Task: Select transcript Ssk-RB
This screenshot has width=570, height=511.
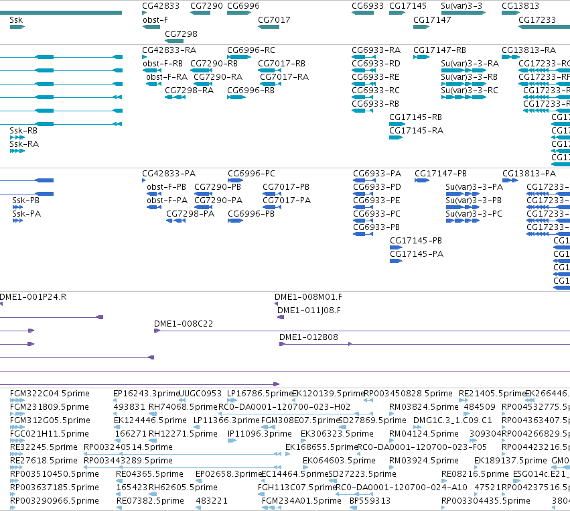Action: click(x=17, y=137)
